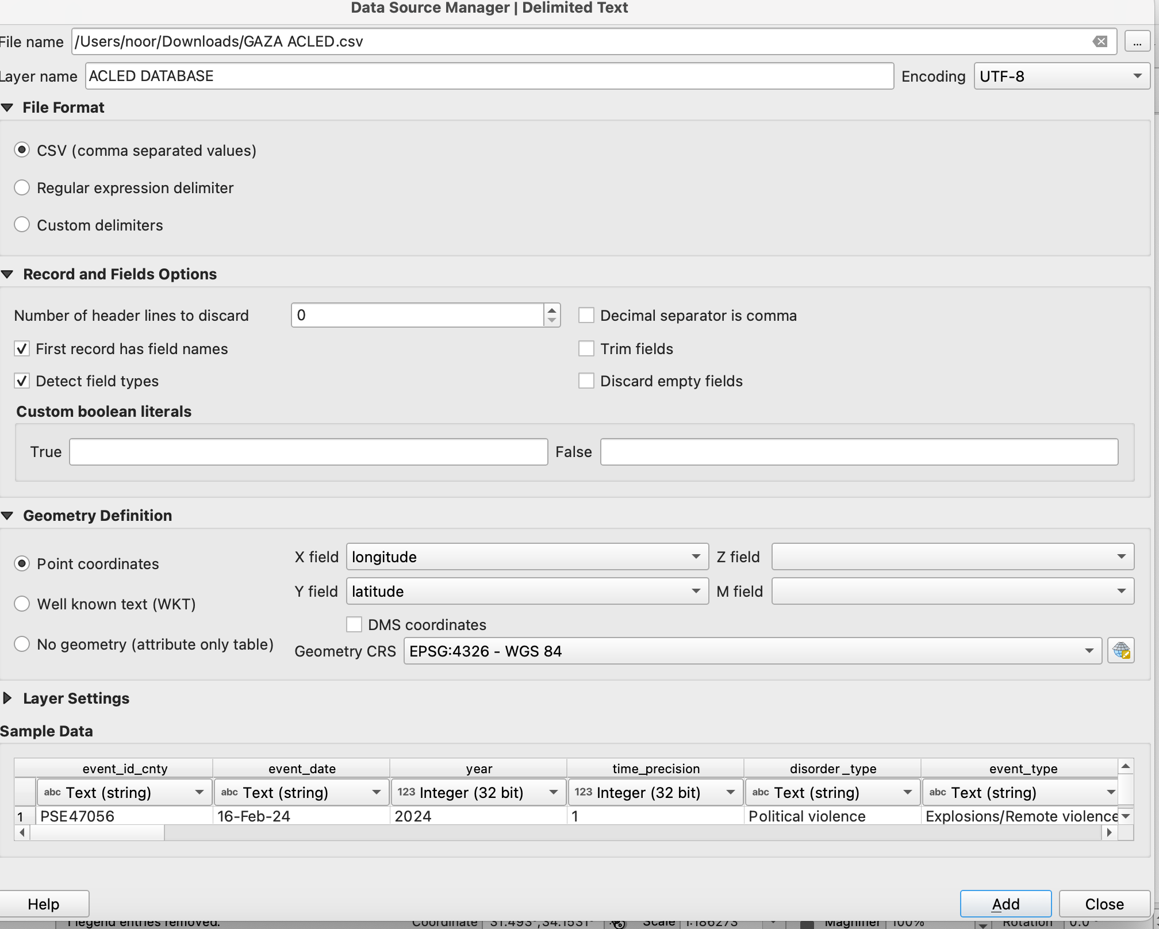Screen dimensions: 1159x929
Task: Open the X field longitude dropdown
Action: [527, 556]
